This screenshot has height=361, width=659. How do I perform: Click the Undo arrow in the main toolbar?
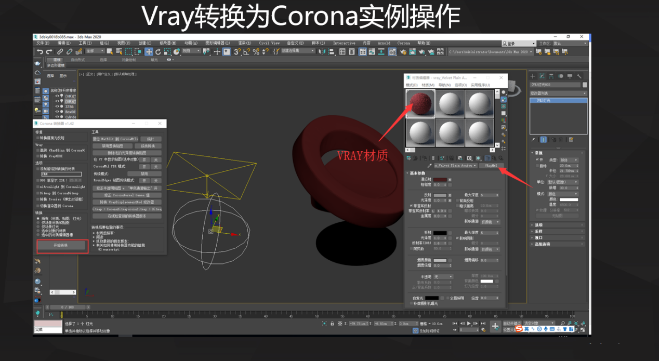coord(39,51)
